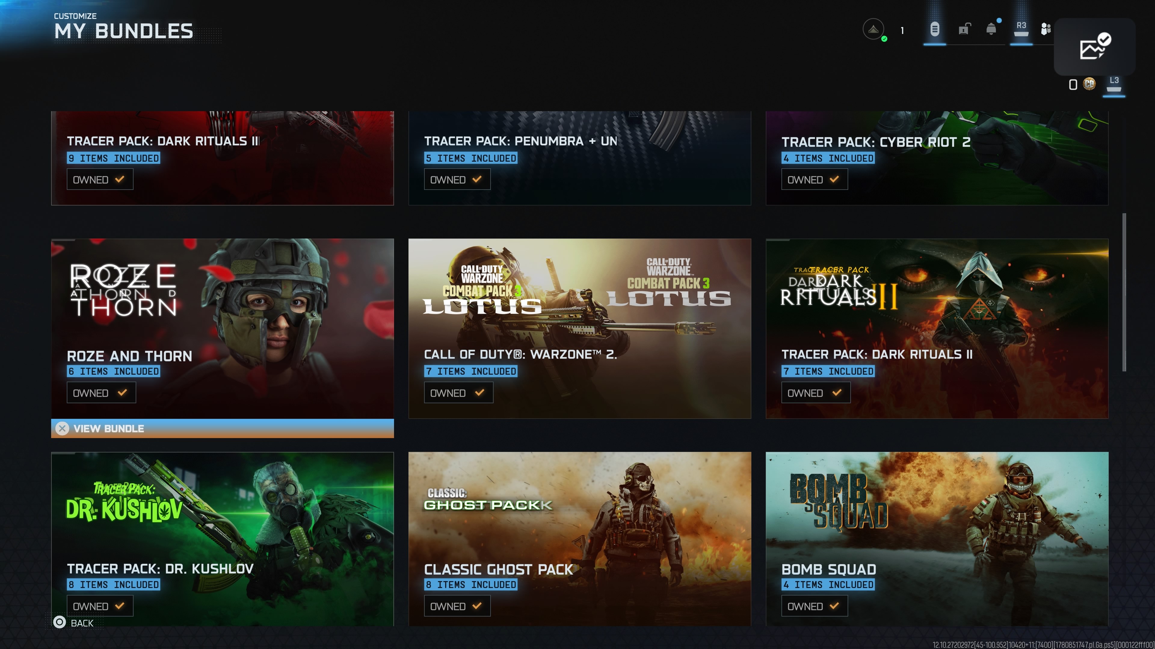This screenshot has height=649, width=1155.
Task: Select the Bomb Squad explosion artwork
Action: [937, 539]
